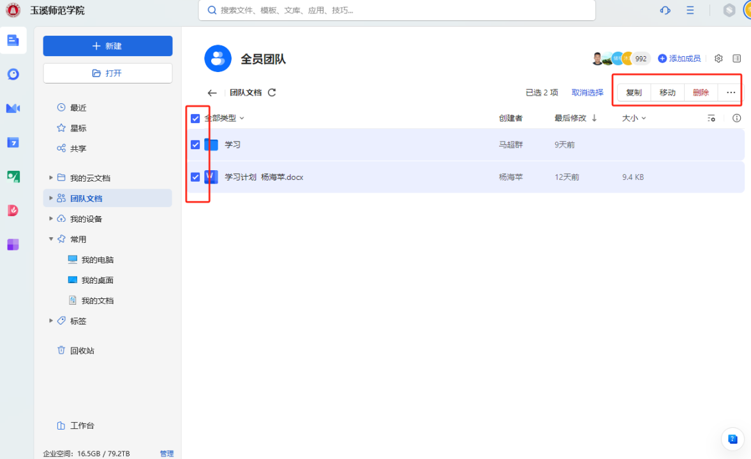Screen dimensions: 751x459
Task: Open 最近 in the sidebar
Action: click(x=78, y=108)
